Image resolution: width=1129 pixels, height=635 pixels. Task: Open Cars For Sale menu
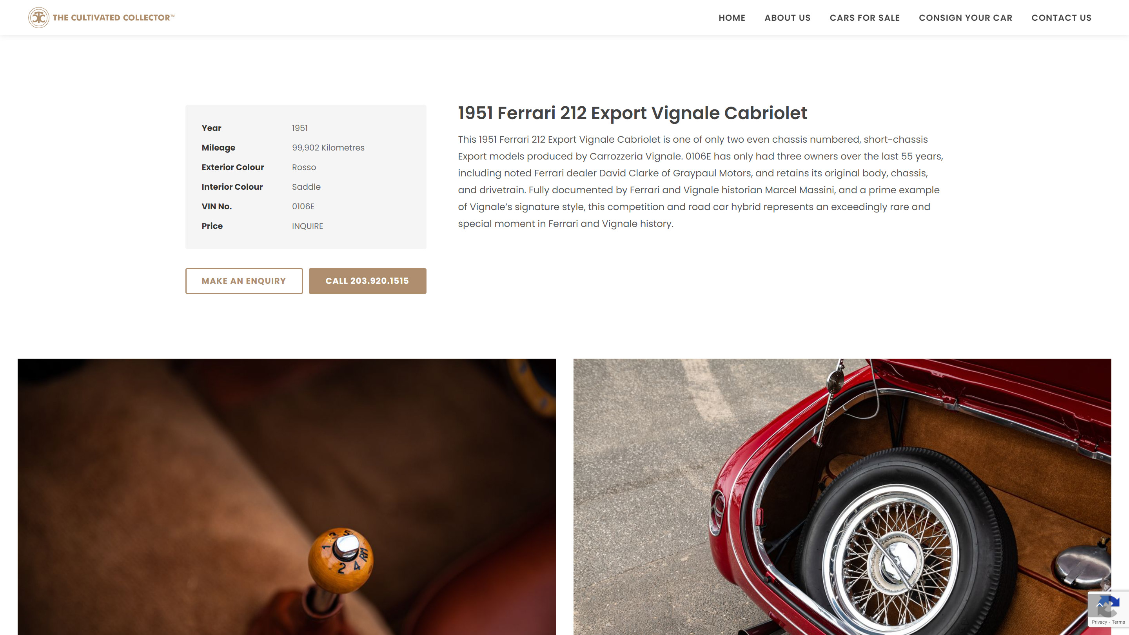click(x=864, y=18)
